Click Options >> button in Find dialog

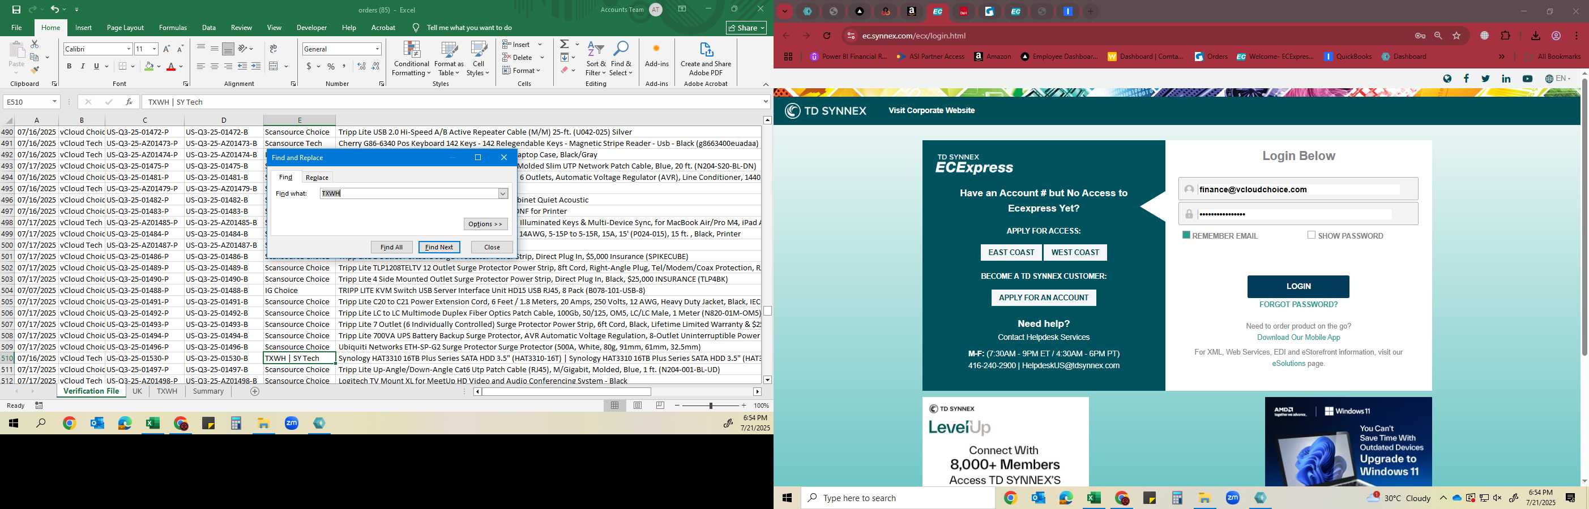coord(485,224)
